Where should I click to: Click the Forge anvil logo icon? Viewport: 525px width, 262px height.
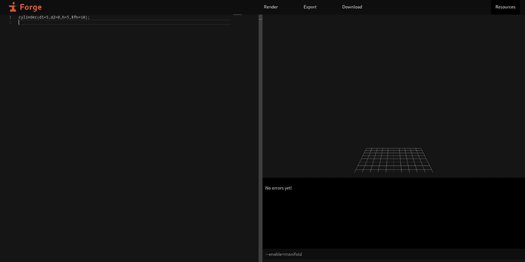tap(12, 7)
